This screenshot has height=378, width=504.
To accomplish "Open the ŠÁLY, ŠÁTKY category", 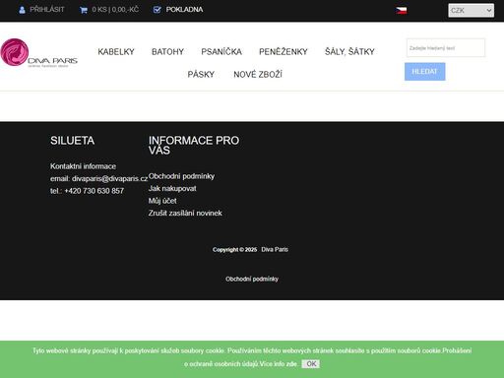I will pos(349,52).
